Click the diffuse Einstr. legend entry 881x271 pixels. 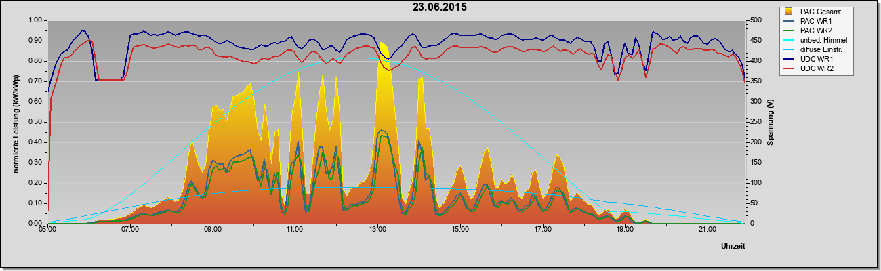tap(815, 49)
